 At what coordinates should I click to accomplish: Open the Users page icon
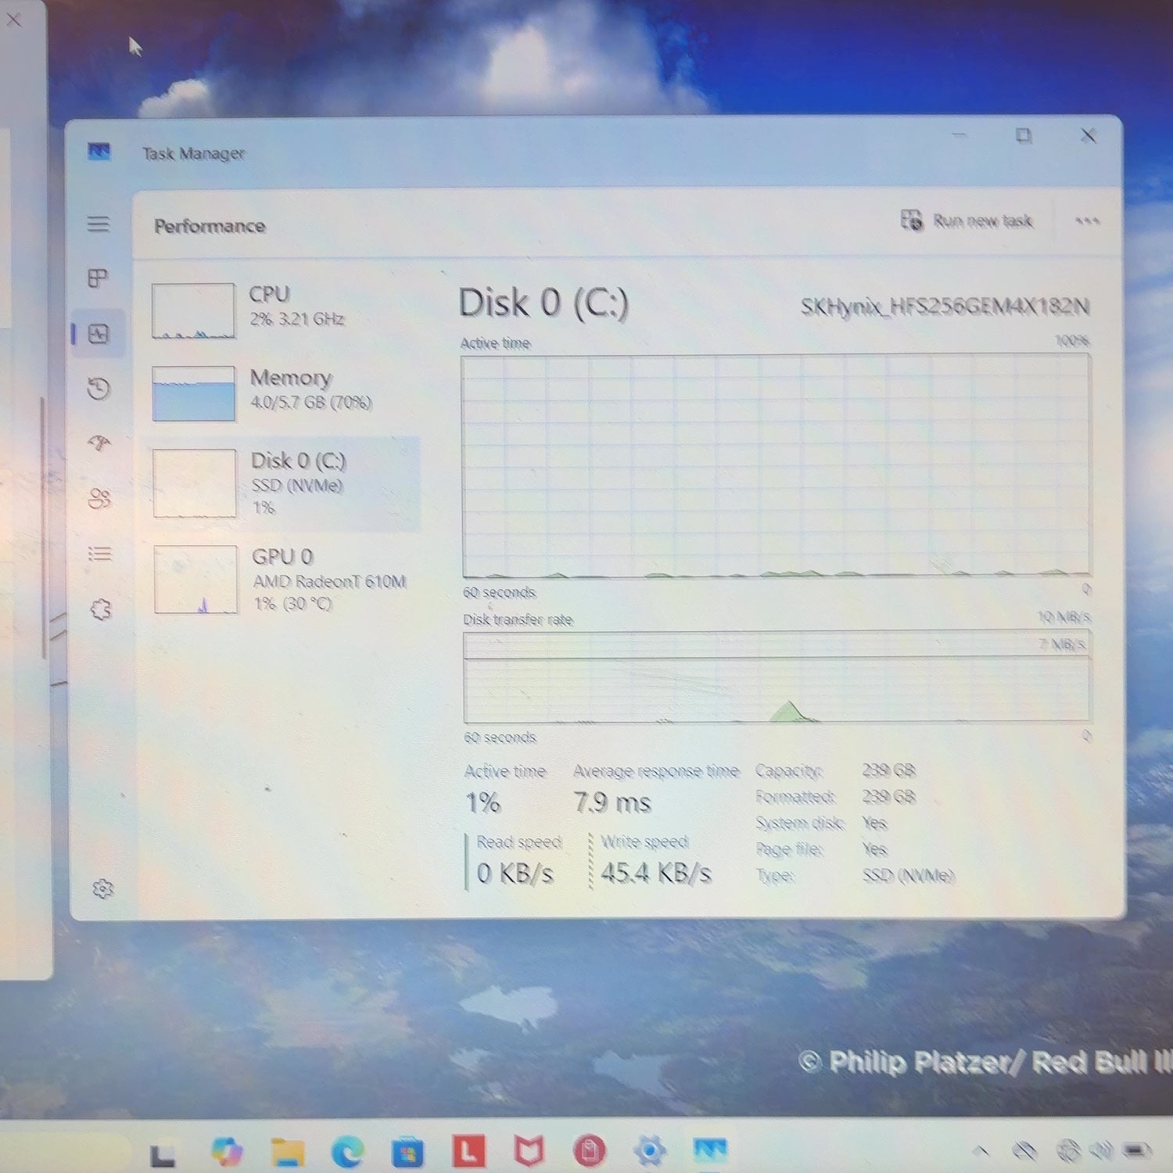point(99,499)
